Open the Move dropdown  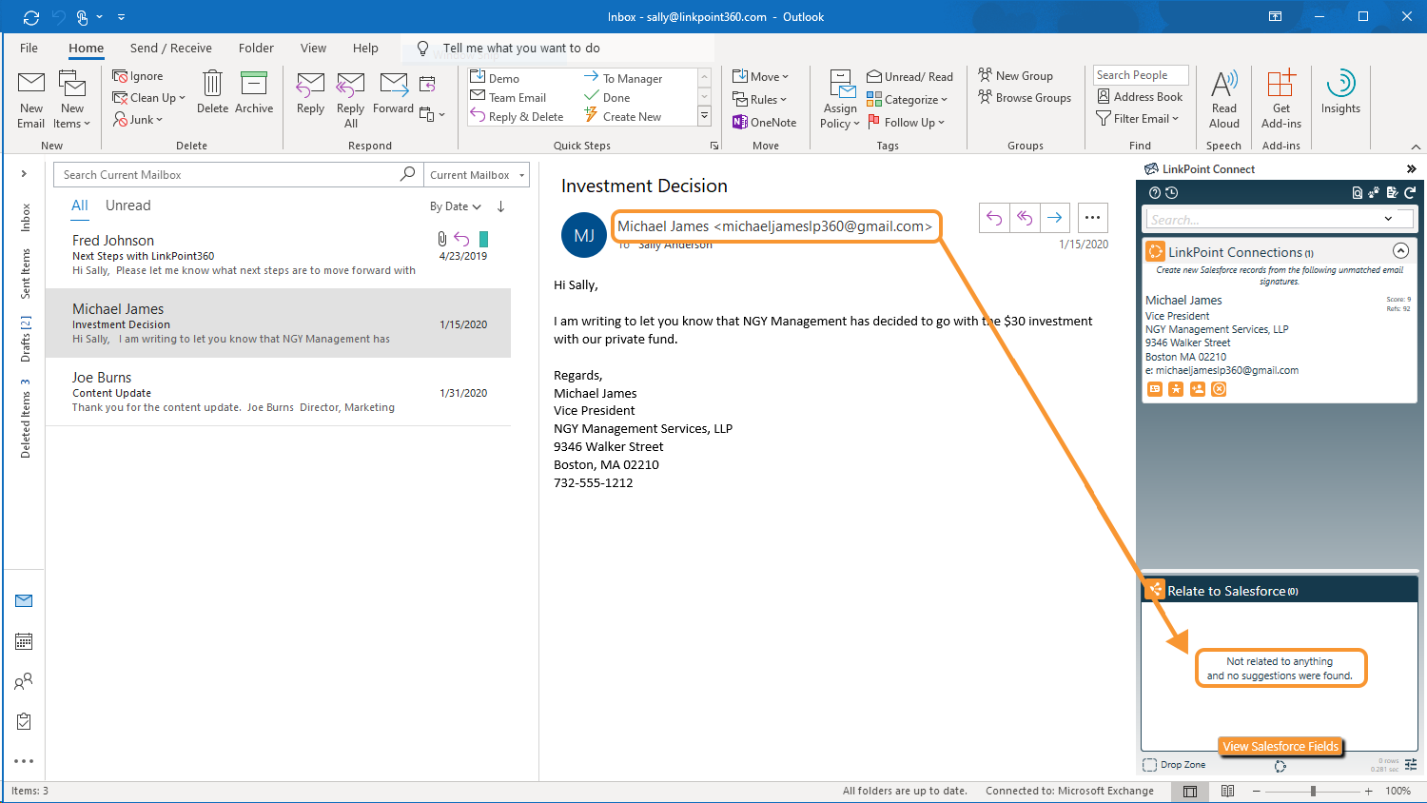760,76
